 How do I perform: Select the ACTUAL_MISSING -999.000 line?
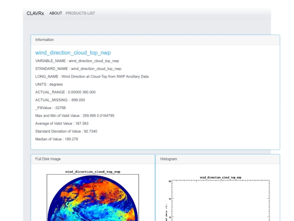60,100
